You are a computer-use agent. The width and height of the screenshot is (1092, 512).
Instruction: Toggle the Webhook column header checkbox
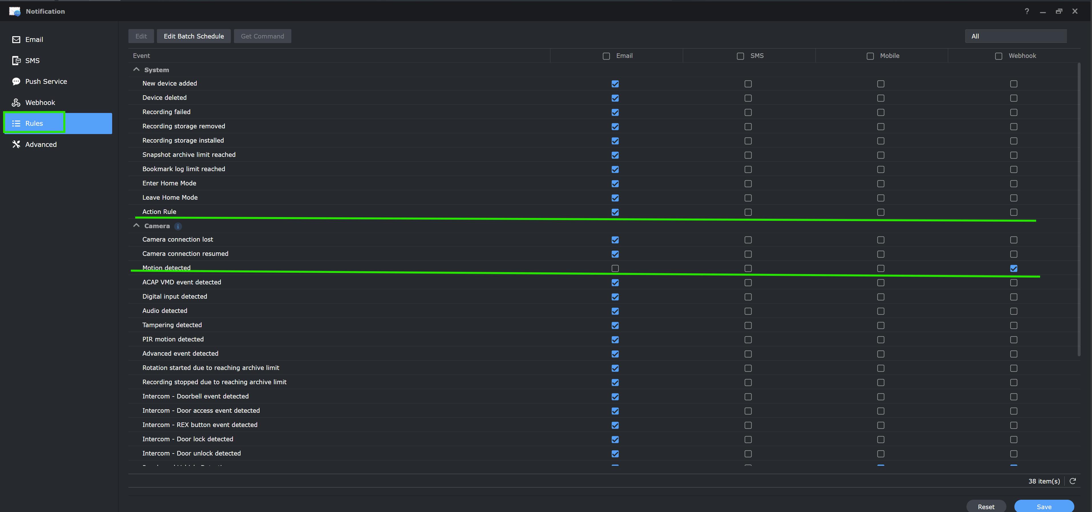tap(998, 56)
